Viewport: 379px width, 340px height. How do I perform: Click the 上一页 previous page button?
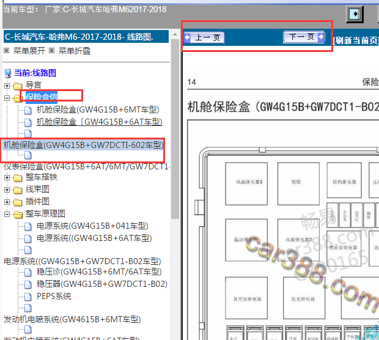tap(204, 37)
